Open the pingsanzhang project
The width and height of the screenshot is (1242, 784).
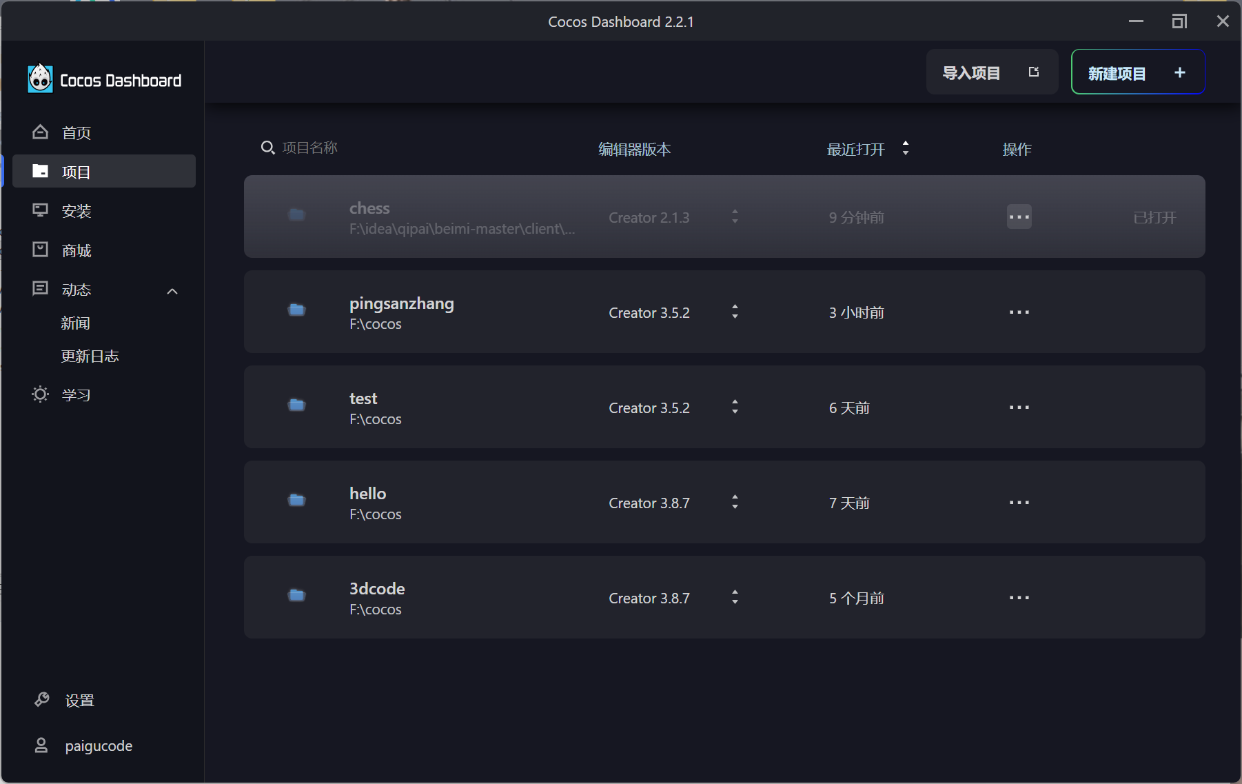724,312
